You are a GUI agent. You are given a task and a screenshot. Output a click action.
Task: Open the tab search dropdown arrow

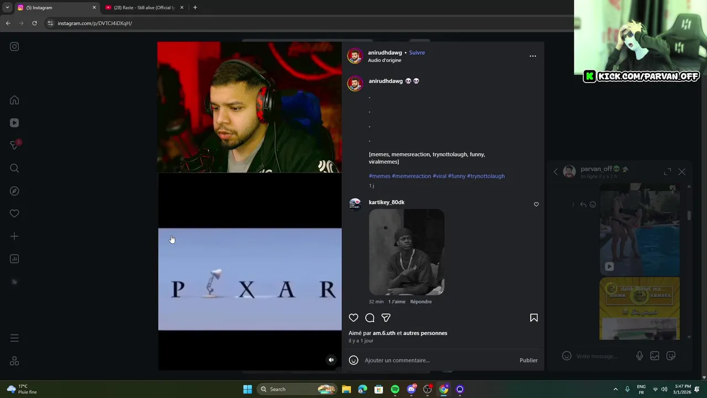click(x=7, y=8)
